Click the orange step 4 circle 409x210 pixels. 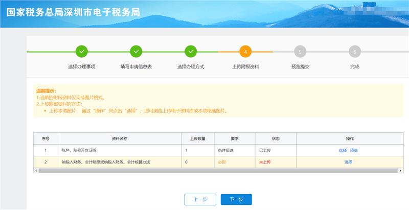pyautogui.click(x=245, y=52)
